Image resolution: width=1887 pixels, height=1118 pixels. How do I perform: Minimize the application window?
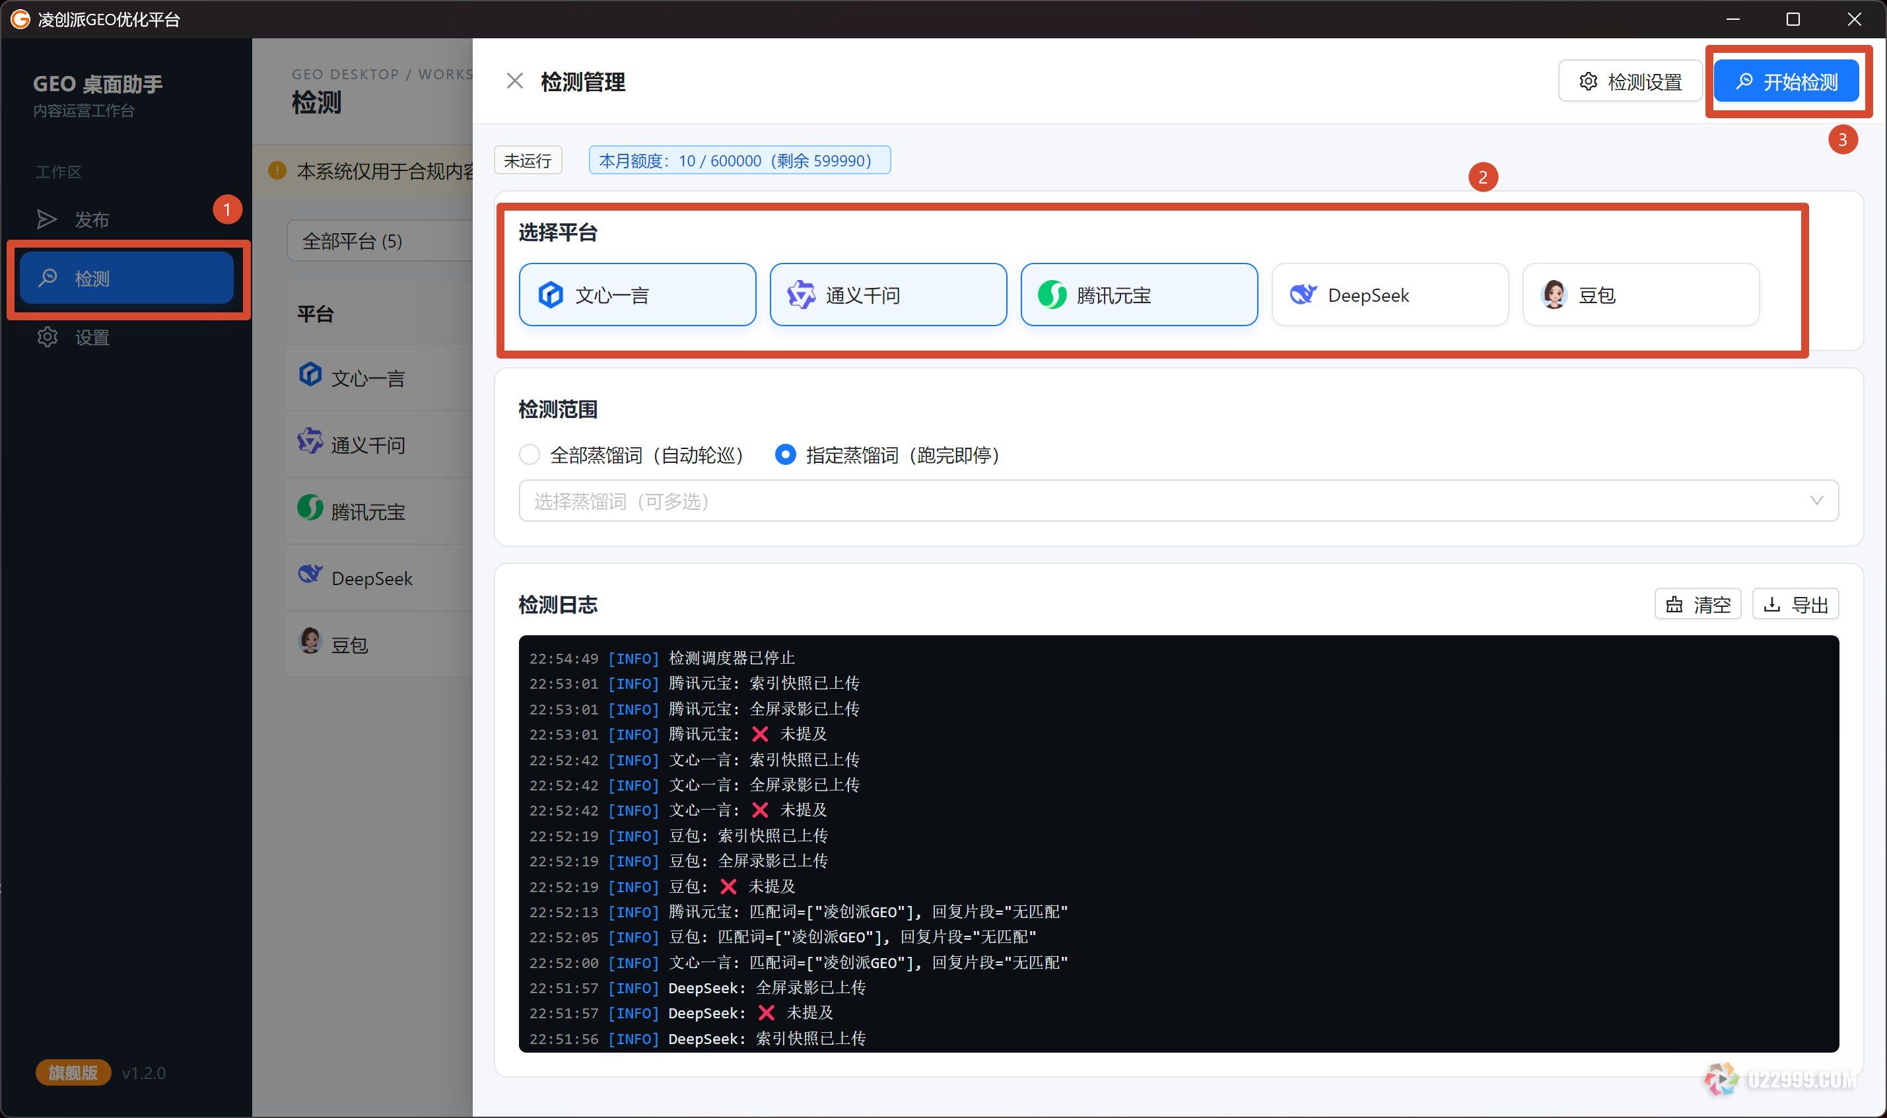1733,20
